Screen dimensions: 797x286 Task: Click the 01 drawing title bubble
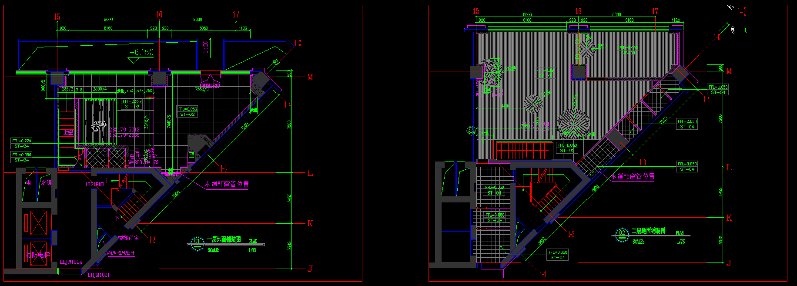198,242
